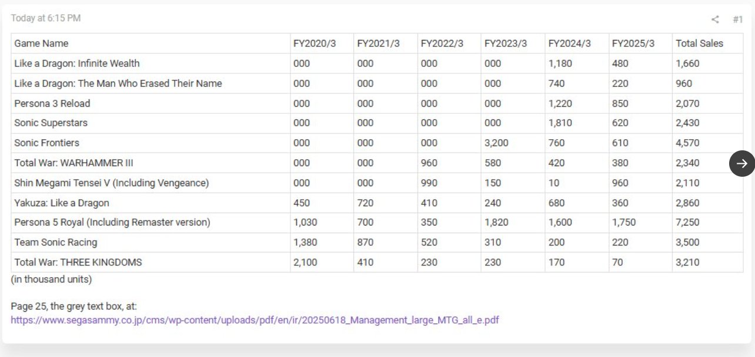The height and width of the screenshot is (357, 755).
Task: Open the #1 post permalink
Action: click(738, 19)
